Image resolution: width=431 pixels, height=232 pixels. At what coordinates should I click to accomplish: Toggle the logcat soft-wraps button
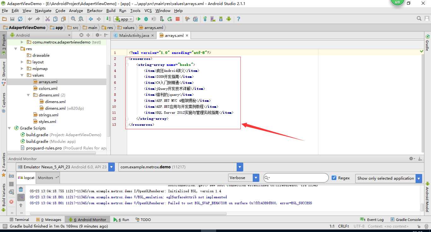(x=21, y=197)
